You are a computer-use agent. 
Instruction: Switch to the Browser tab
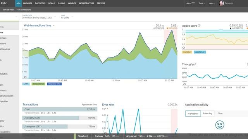(28, 3)
